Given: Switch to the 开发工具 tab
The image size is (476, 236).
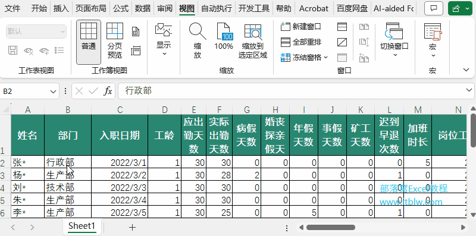Looking at the screenshot, I should pyautogui.click(x=254, y=8).
